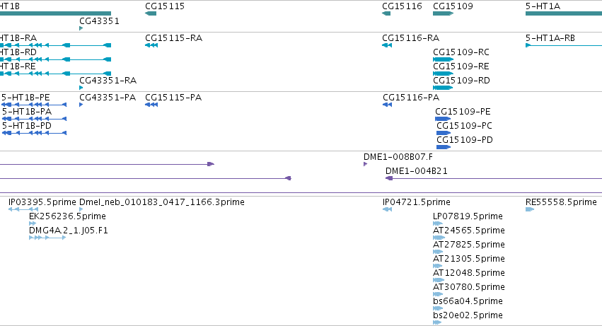Click the CG15109-RC transcript glyph

(443, 59)
